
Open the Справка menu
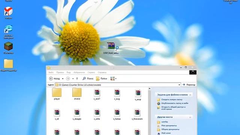tap(102, 72)
